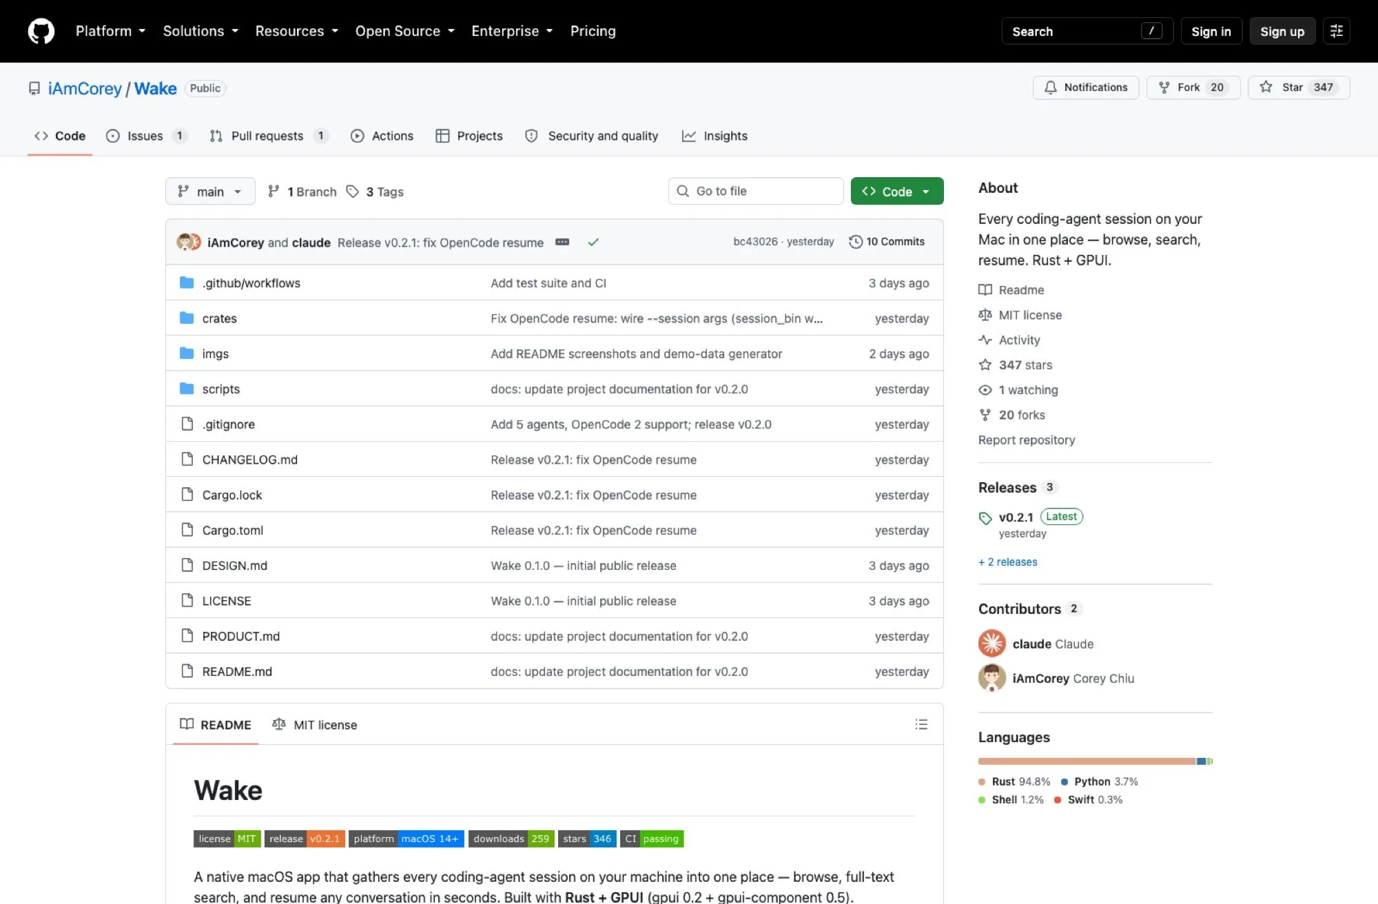1378x904 pixels.
Task: Click the .github/workflows folder icon
Action: (187, 282)
